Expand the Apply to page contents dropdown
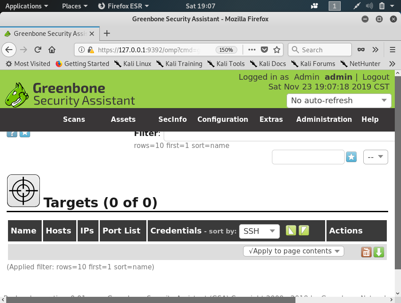 [x=293, y=251]
